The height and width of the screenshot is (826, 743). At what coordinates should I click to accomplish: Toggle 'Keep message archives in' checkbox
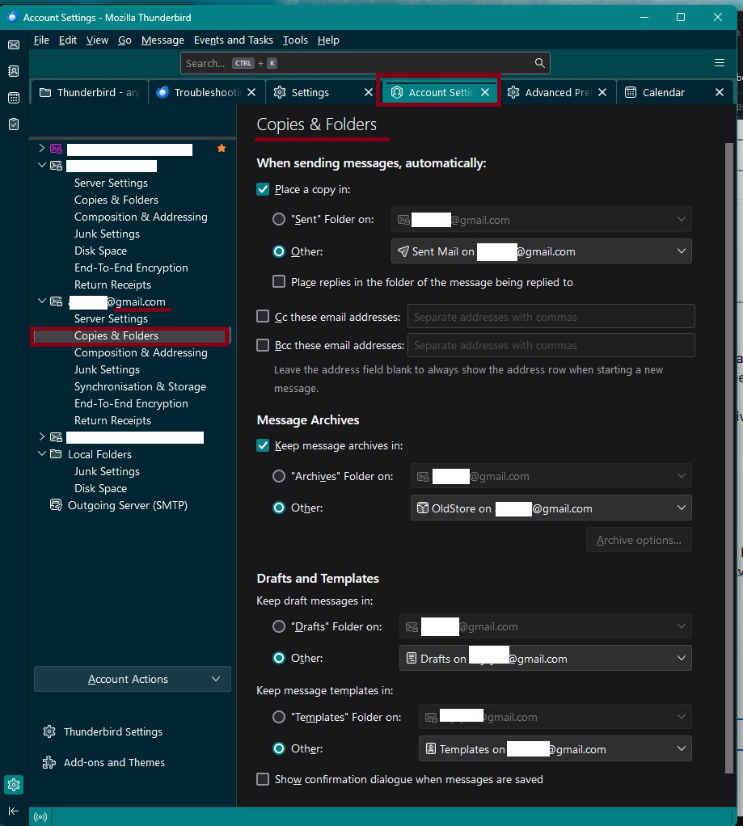tap(263, 445)
